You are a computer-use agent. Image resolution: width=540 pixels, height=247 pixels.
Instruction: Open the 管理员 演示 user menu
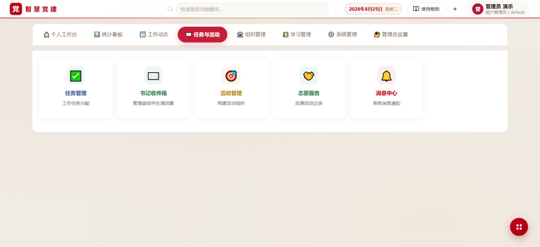498,9
